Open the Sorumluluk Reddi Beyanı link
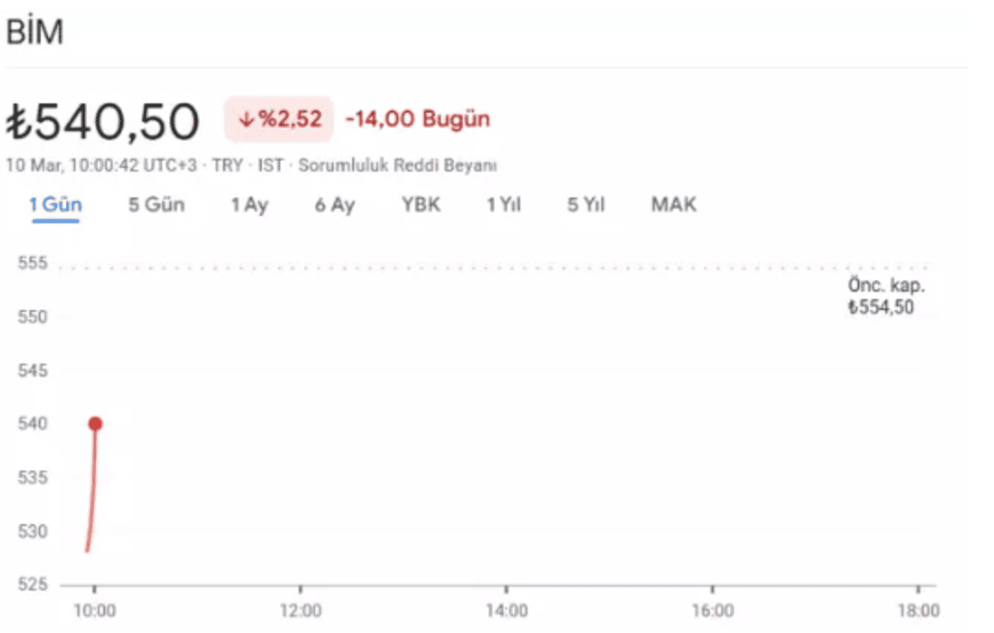 pos(398,165)
